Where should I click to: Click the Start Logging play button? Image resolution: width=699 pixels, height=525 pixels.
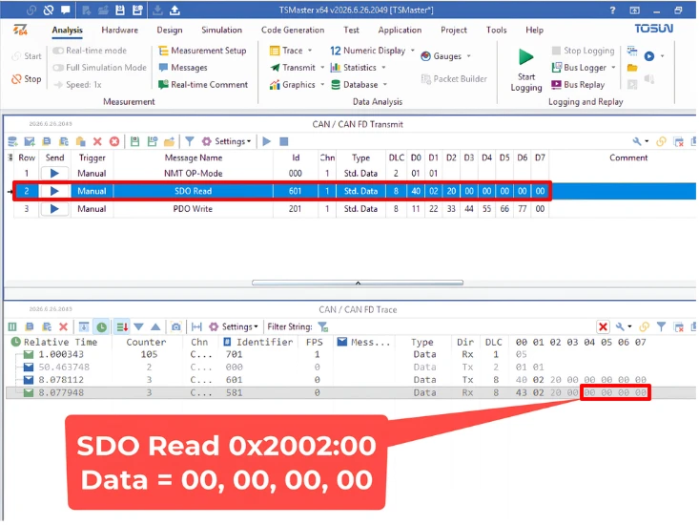[x=526, y=57]
